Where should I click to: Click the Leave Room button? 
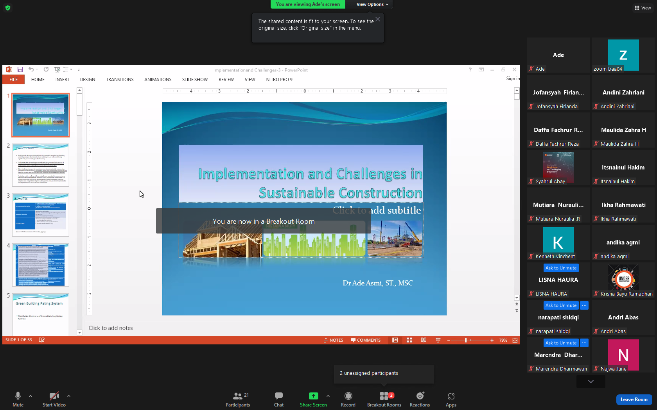(634, 399)
